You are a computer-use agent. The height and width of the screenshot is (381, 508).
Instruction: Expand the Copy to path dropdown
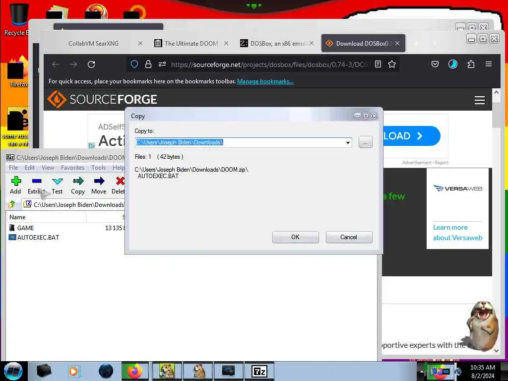click(348, 142)
